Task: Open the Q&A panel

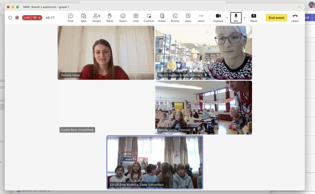Action: [x=83, y=18]
